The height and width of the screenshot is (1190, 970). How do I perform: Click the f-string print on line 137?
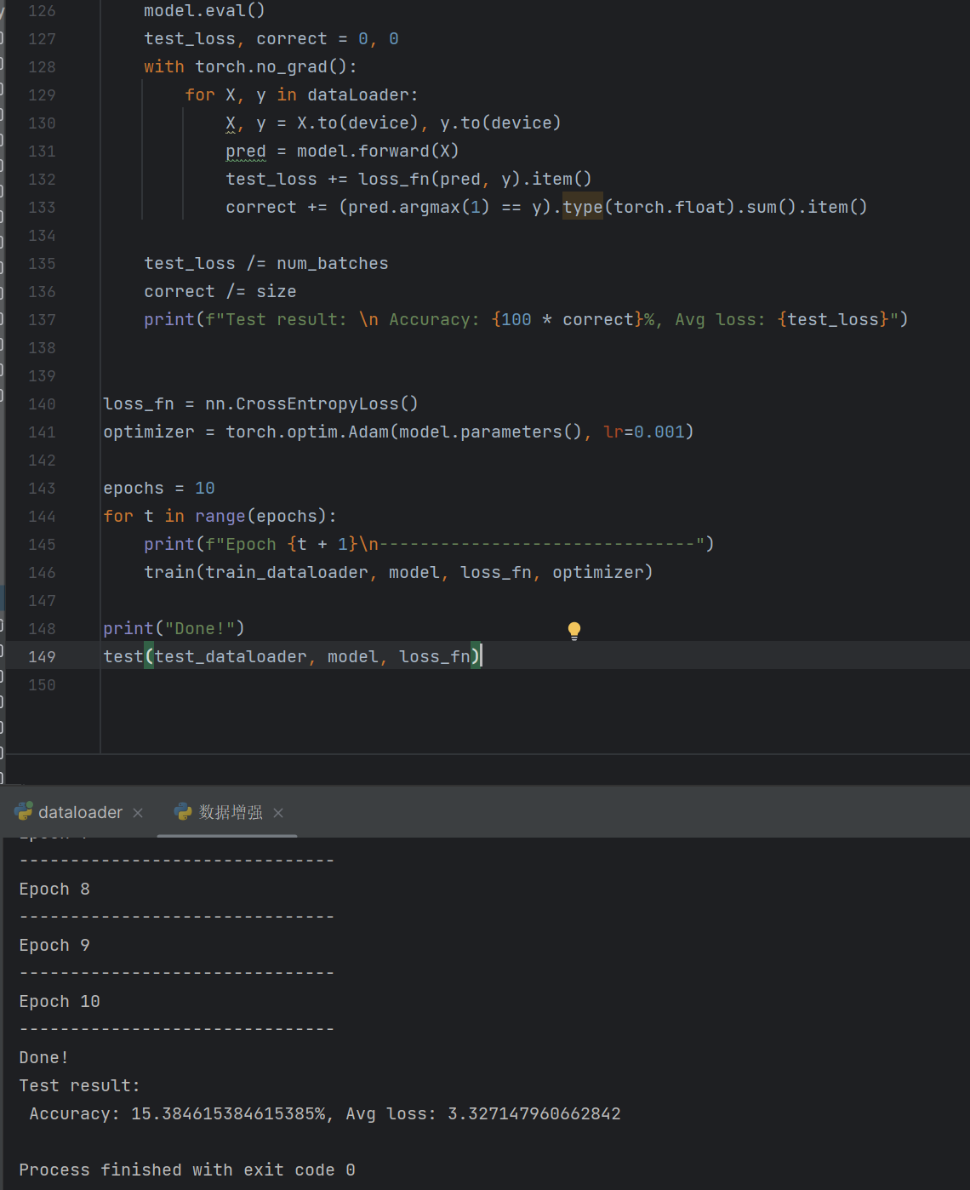[526, 319]
